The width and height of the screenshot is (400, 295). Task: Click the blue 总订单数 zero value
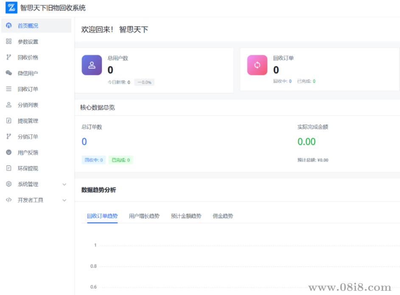84,141
